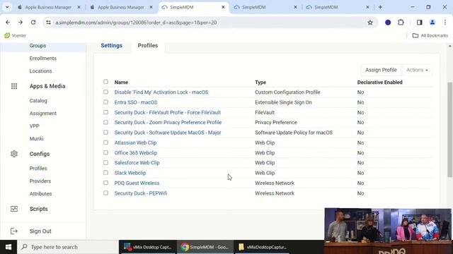Open Attributes in the sidebar
453x254 pixels.
pyautogui.click(x=40, y=193)
